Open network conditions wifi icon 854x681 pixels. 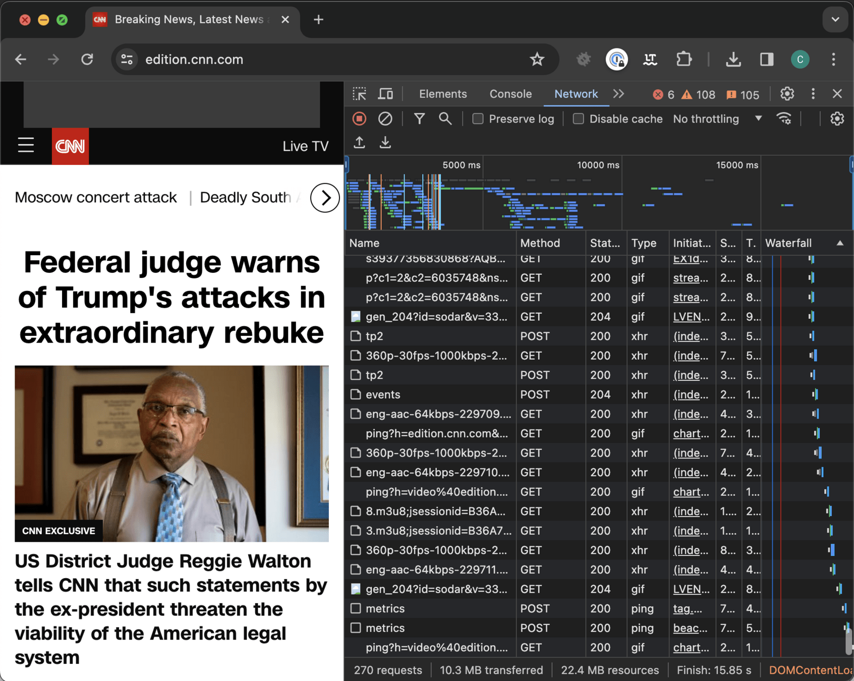(784, 119)
